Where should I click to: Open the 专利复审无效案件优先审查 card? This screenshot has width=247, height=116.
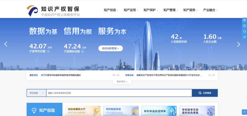click(197, 111)
